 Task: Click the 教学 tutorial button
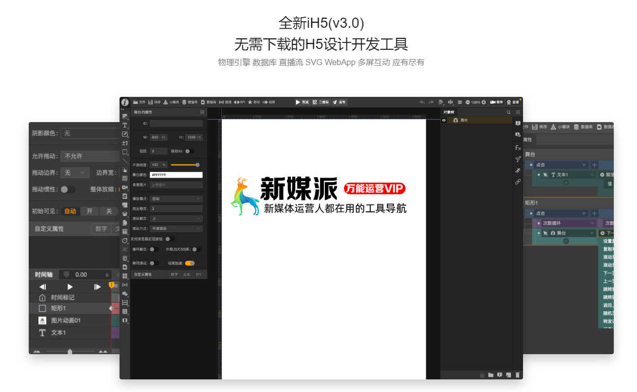click(x=496, y=102)
